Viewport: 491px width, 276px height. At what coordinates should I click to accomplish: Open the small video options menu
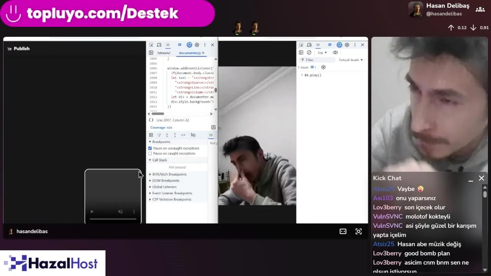134,212
